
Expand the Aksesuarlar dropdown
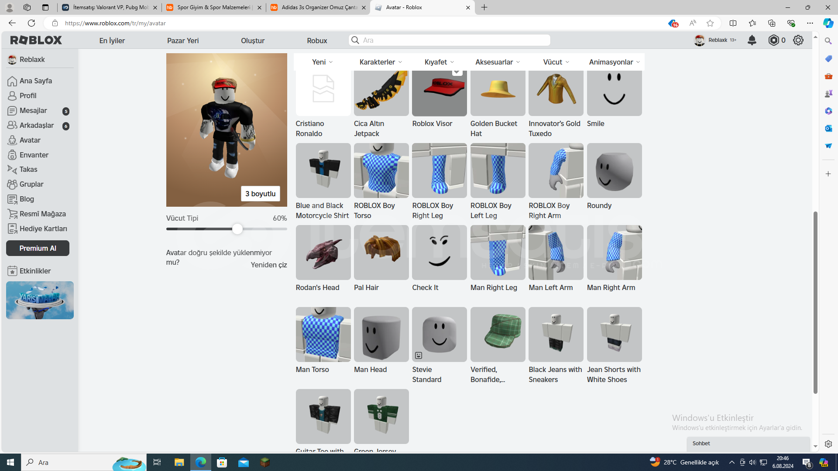coord(498,62)
